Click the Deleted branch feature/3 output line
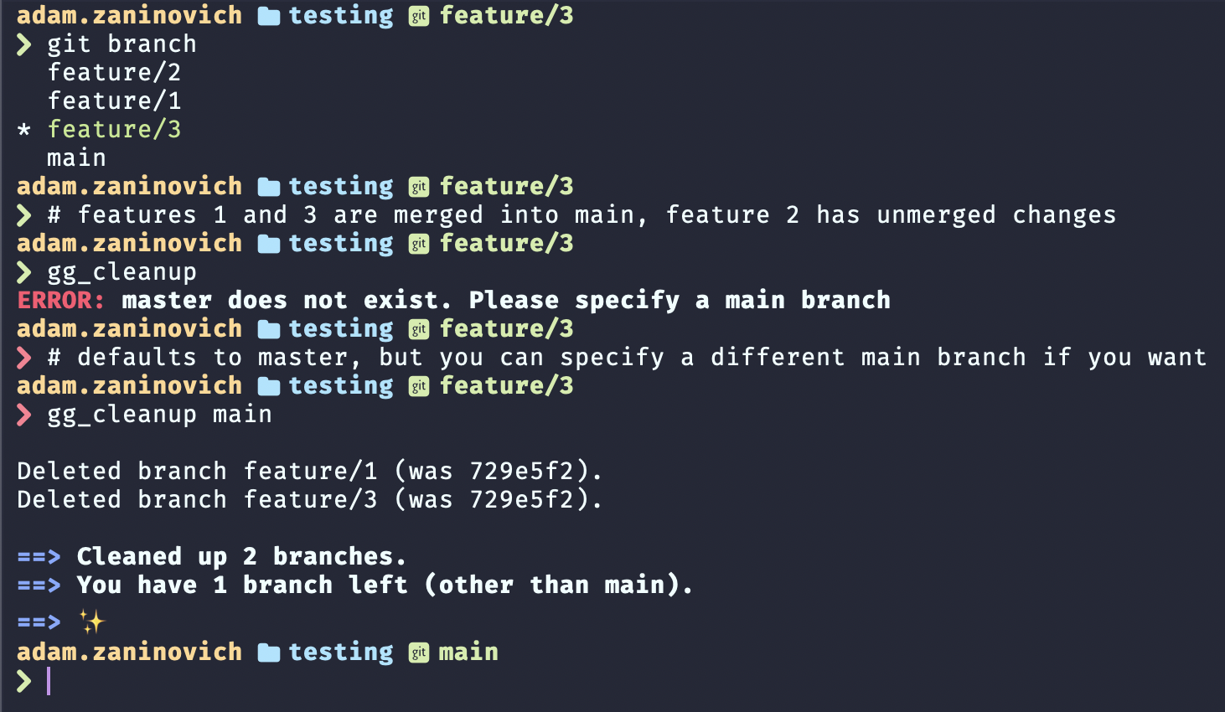 [309, 500]
